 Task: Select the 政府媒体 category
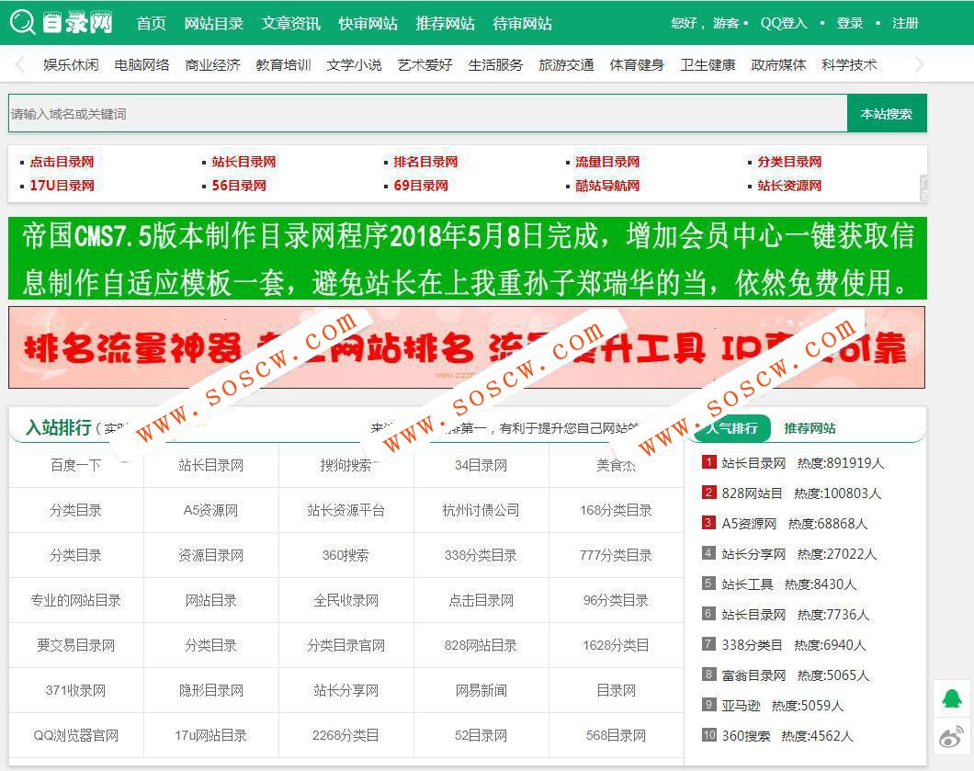tap(779, 64)
